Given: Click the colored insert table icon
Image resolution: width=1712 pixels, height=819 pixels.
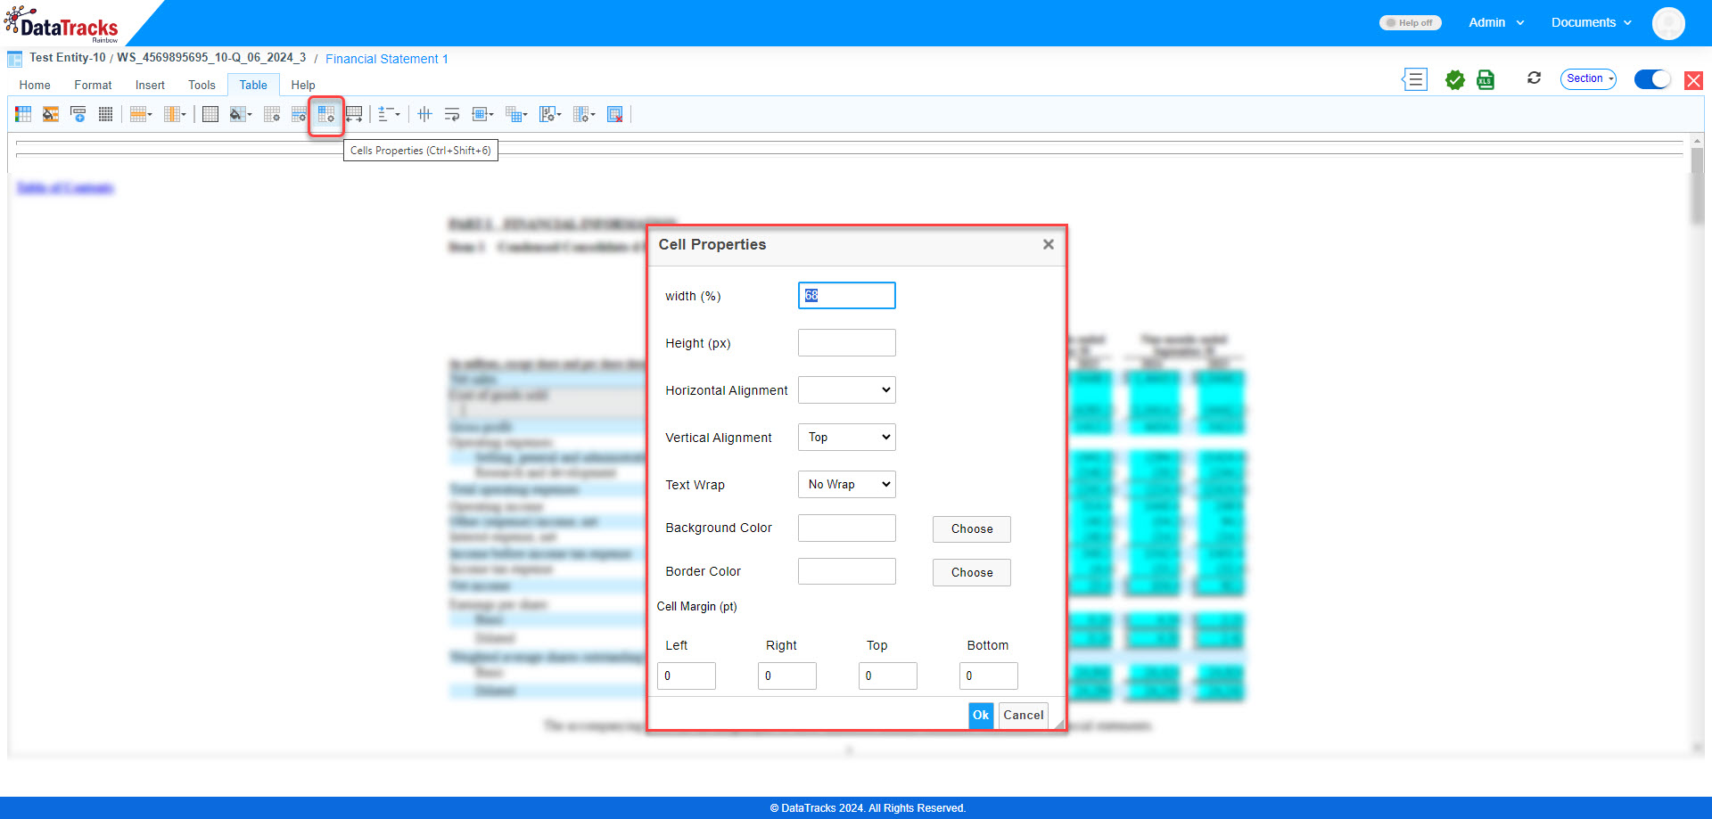Looking at the screenshot, I should tap(23, 114).
